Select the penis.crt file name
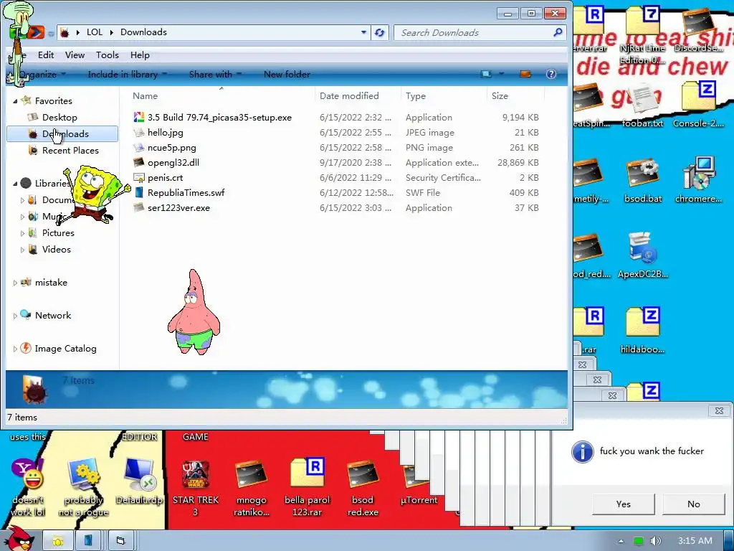Viewport: 734px width, 551px height. tap(166, 178)
